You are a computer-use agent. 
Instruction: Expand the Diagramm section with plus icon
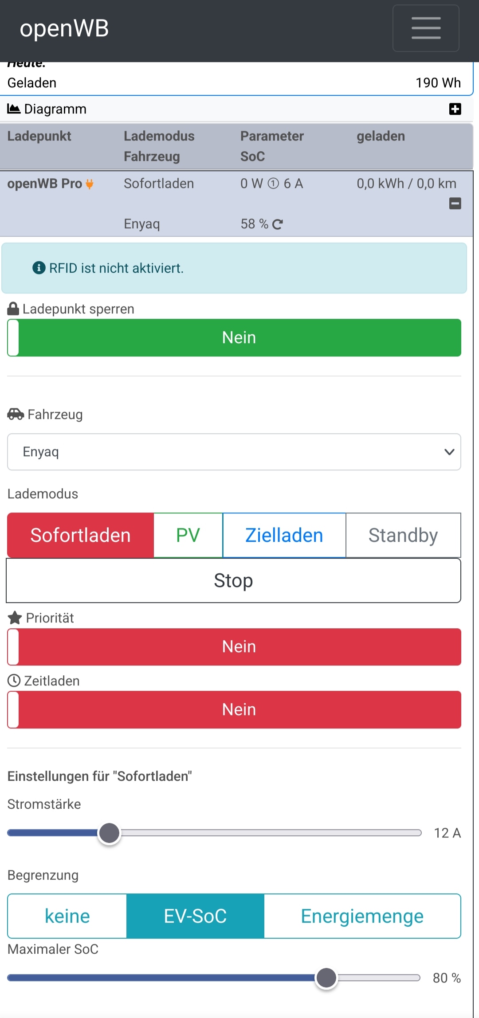pos(455,109)
